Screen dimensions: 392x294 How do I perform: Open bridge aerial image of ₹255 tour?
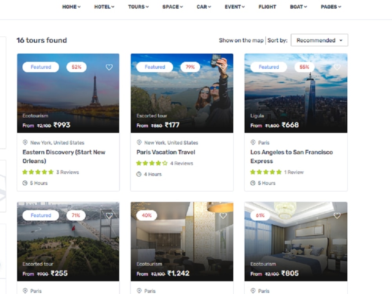[x=68, y=241]
